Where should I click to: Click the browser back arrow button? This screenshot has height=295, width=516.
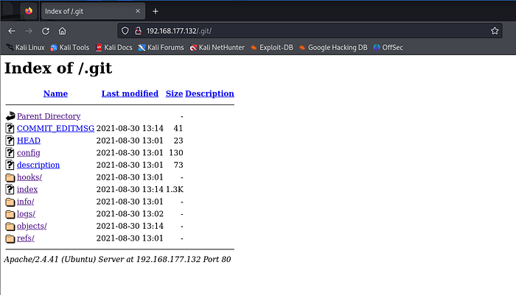(x=11, y=31)
